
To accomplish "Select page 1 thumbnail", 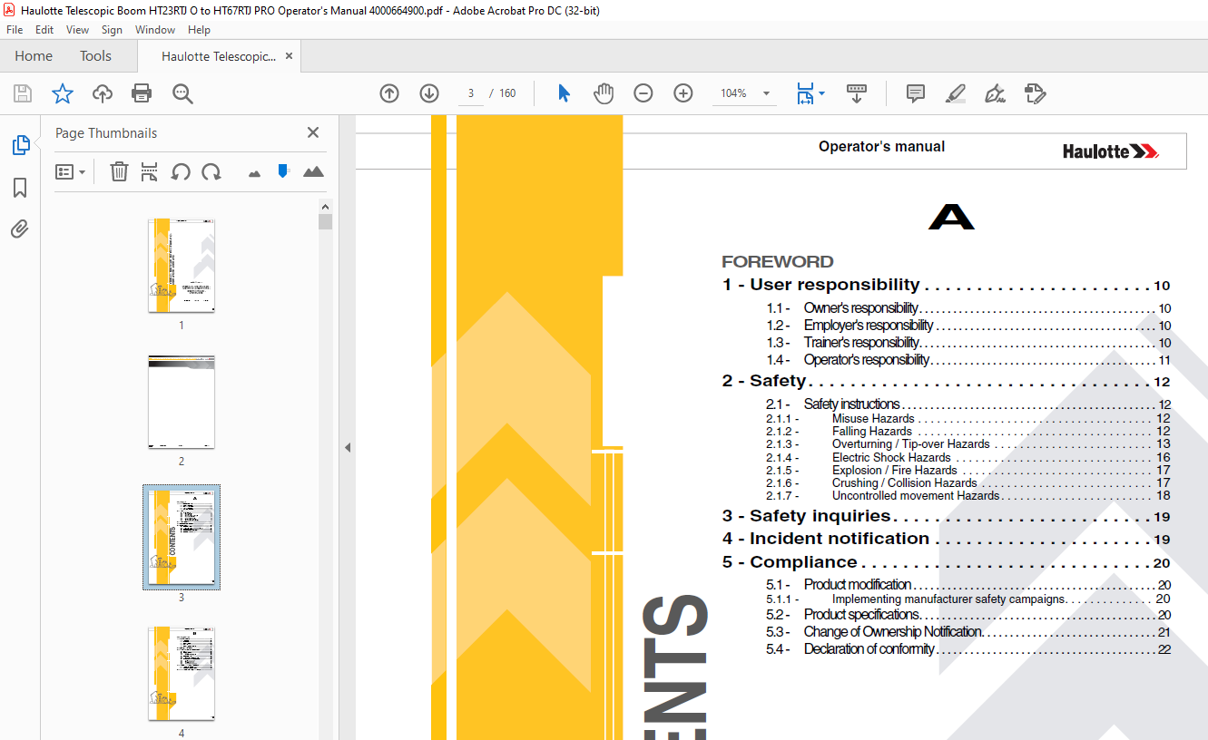I will tap(182, 266).
